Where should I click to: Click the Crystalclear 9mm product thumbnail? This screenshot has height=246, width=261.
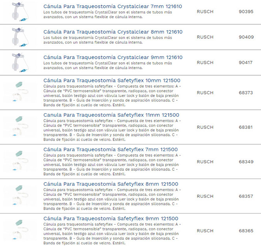click(19, 63)
